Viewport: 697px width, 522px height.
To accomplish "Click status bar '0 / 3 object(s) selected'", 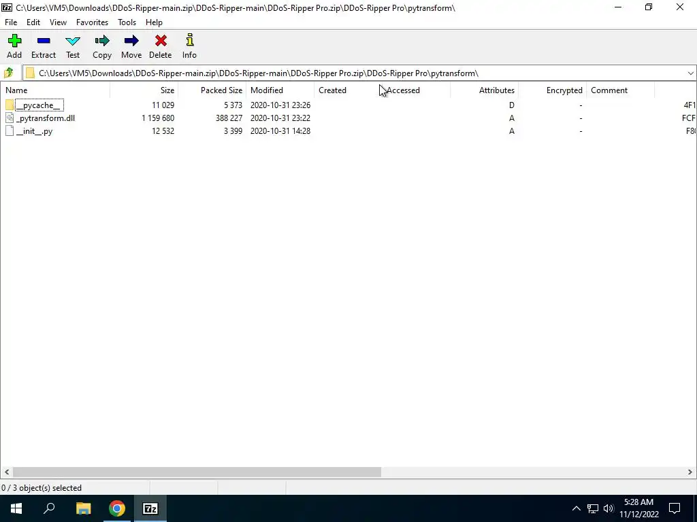I will pyautogui.click(x=42, y=488).
